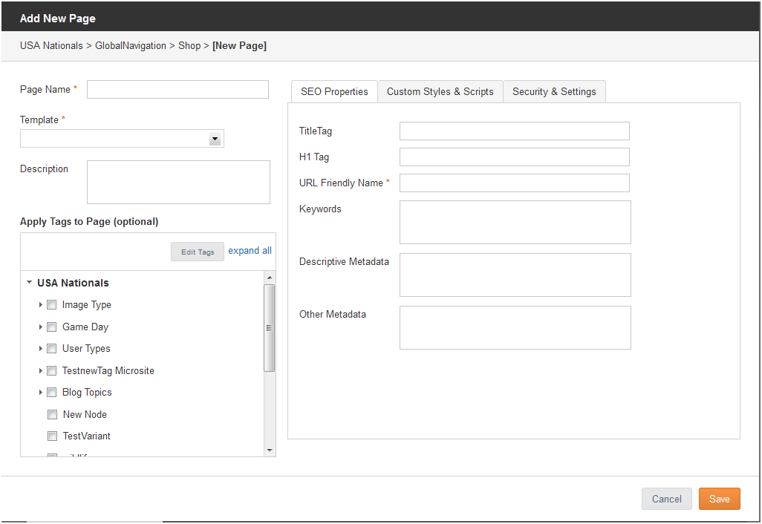The height and width of the screenshot is (524, 762).
Task: Focus the Description text area
Action: [x=178, y=182]
